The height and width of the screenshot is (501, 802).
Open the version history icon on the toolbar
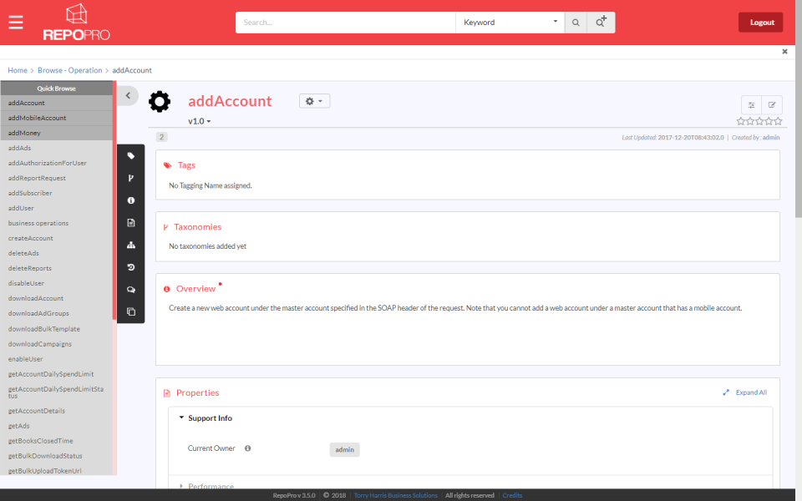pos(131,267)
